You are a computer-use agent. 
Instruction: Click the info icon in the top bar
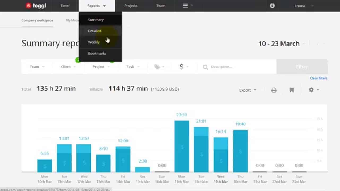pyautogui.click(x=272, y=6)
